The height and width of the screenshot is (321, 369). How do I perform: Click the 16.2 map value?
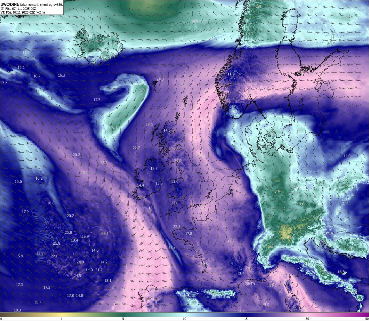(39, 178)
